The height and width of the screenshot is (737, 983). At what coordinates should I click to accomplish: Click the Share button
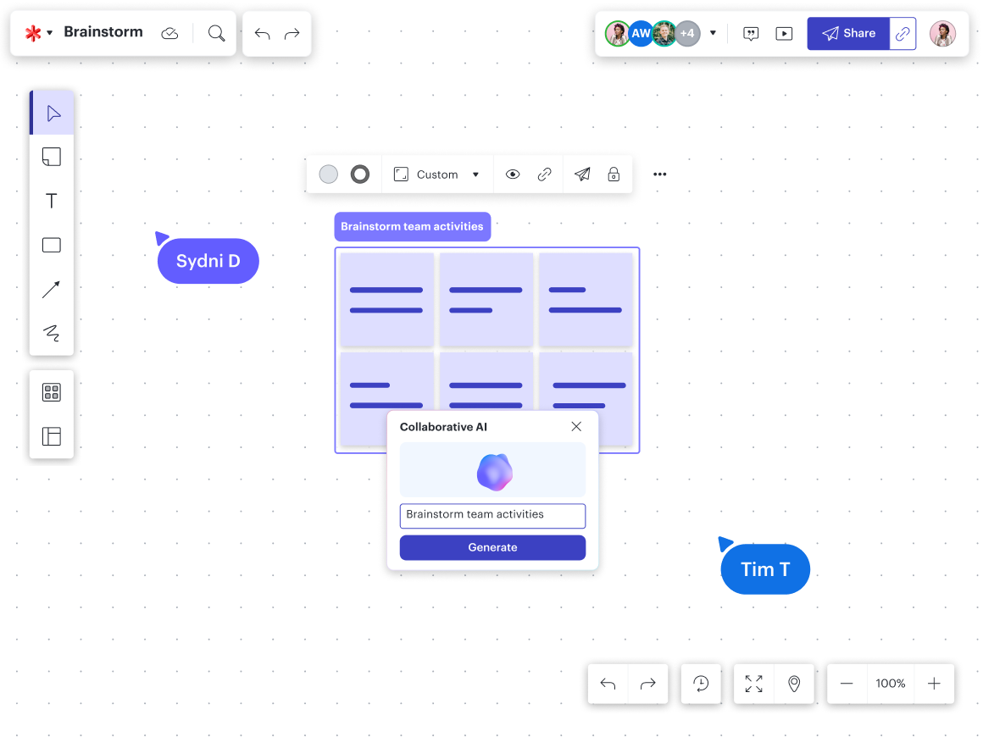tap(848, 33)
